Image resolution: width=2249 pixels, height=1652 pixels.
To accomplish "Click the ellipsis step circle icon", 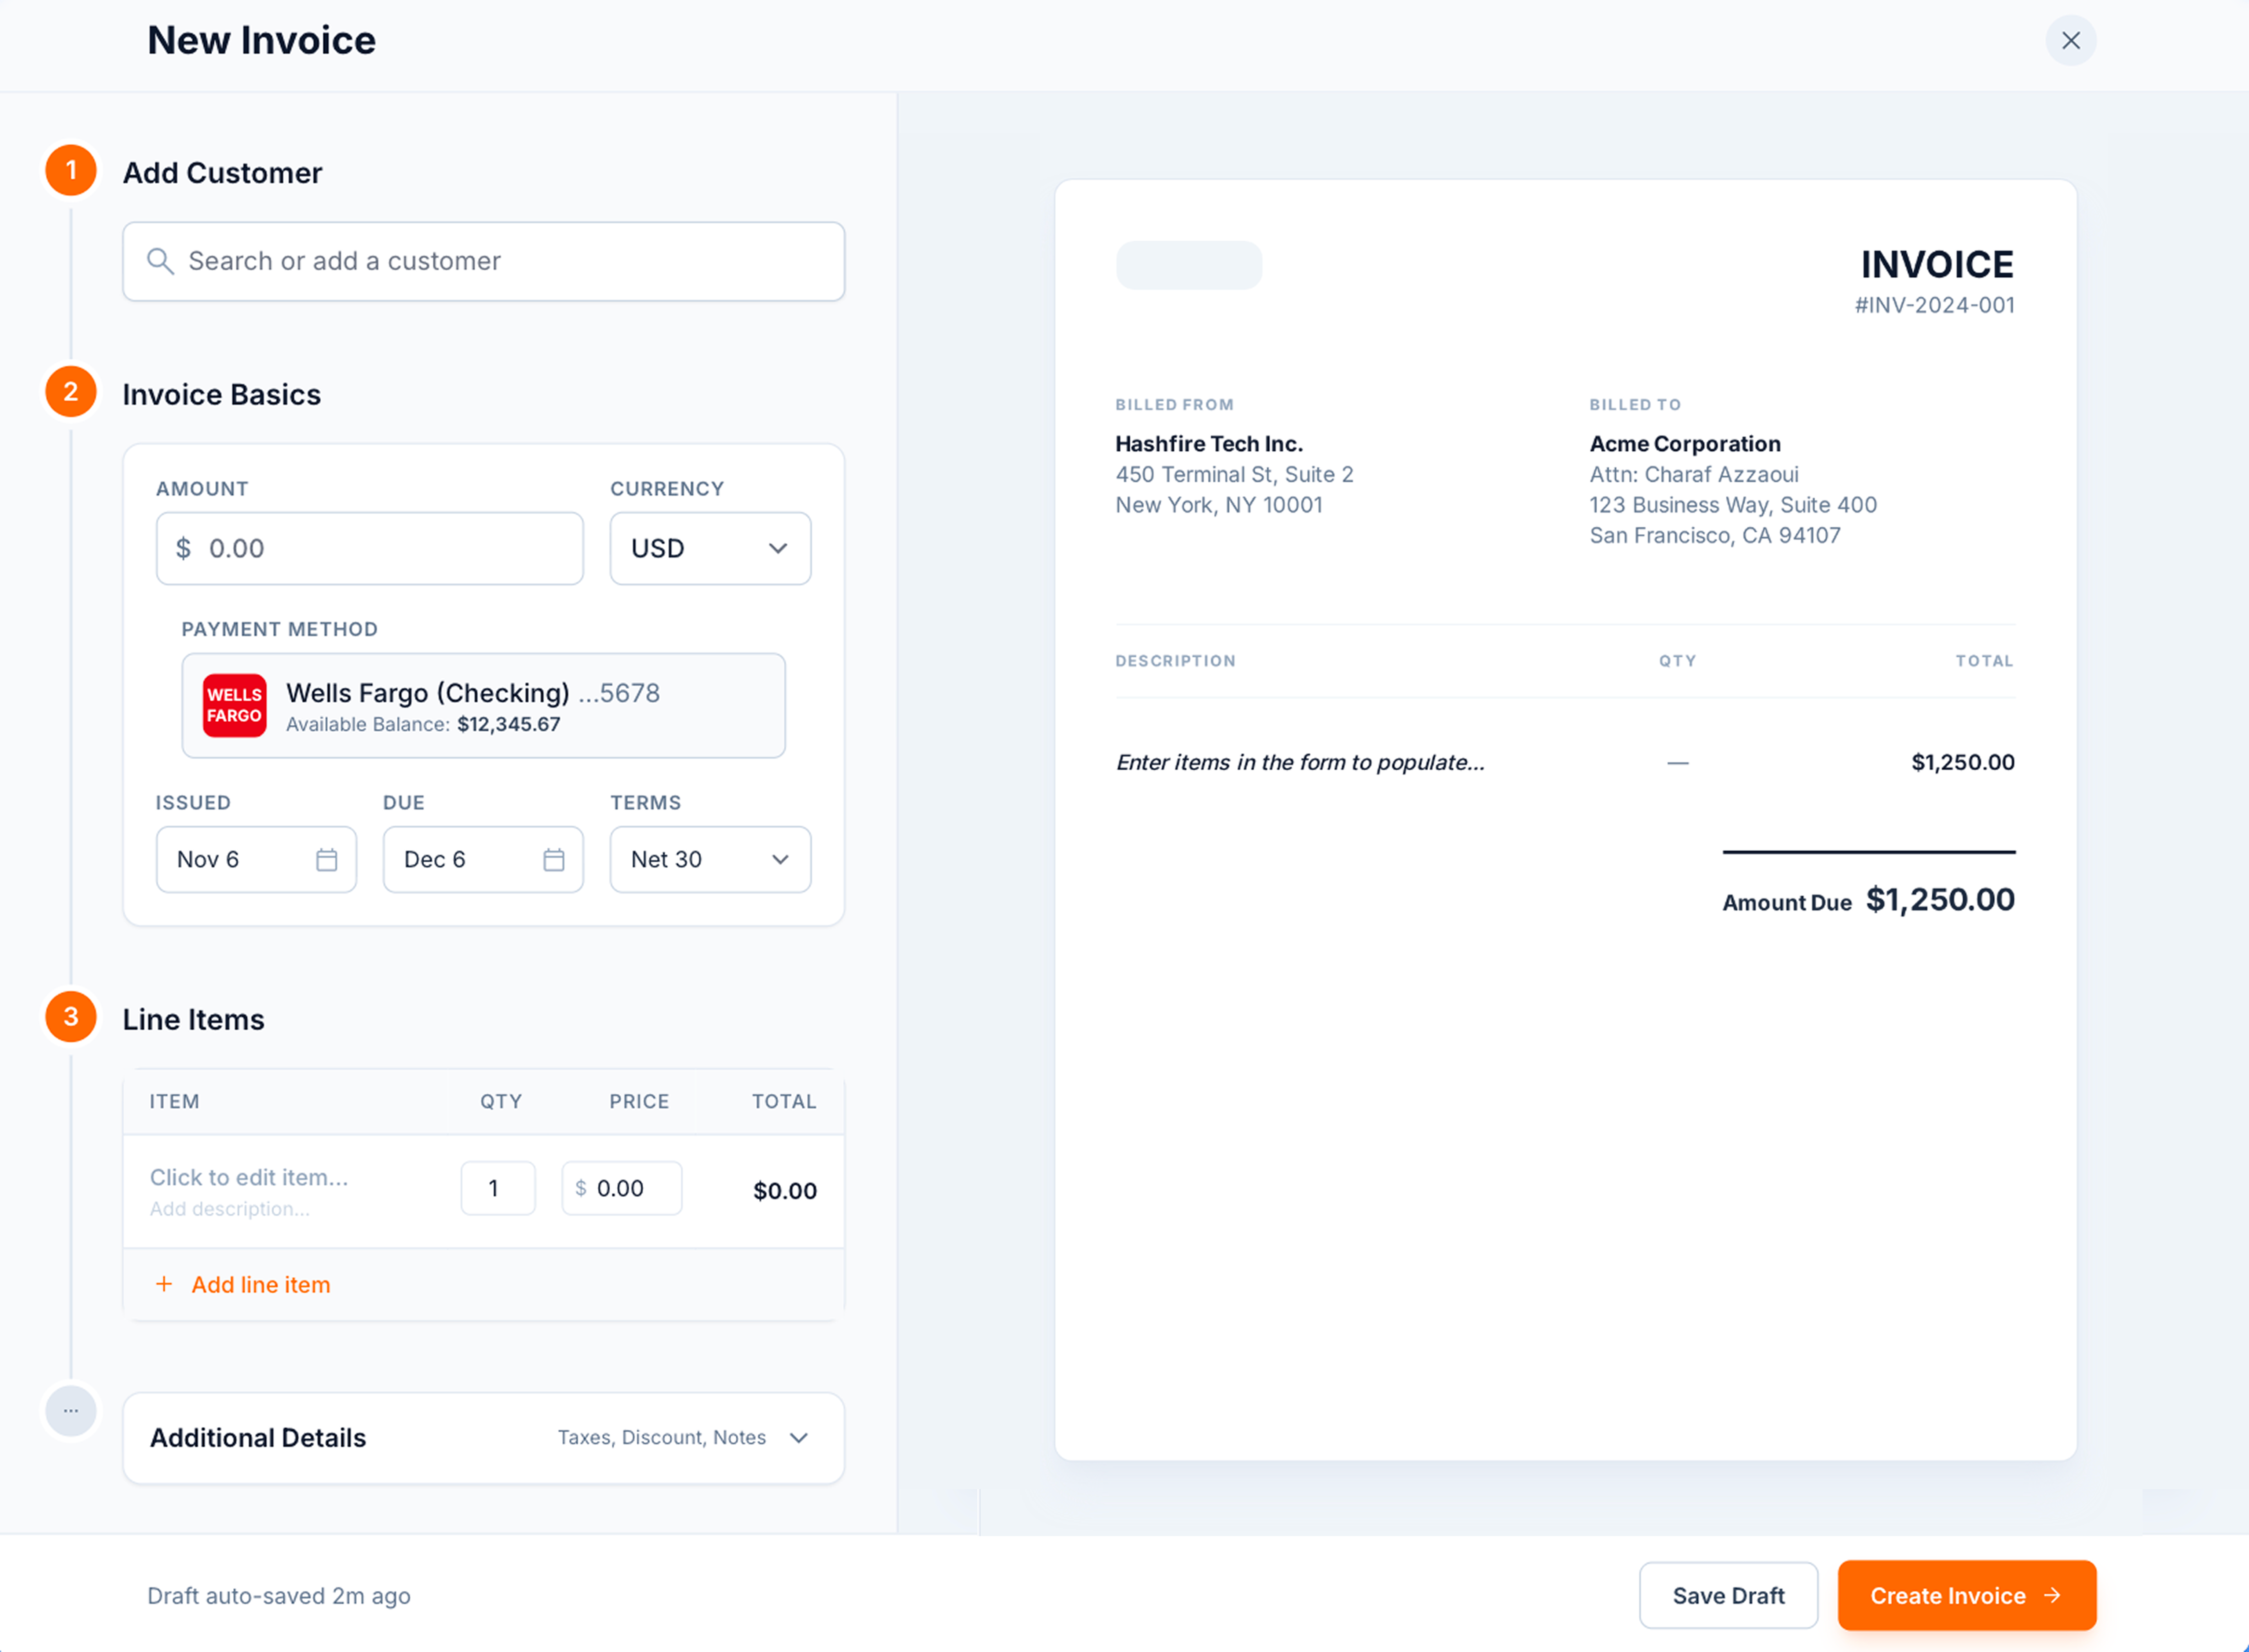I will [71, 1411].
